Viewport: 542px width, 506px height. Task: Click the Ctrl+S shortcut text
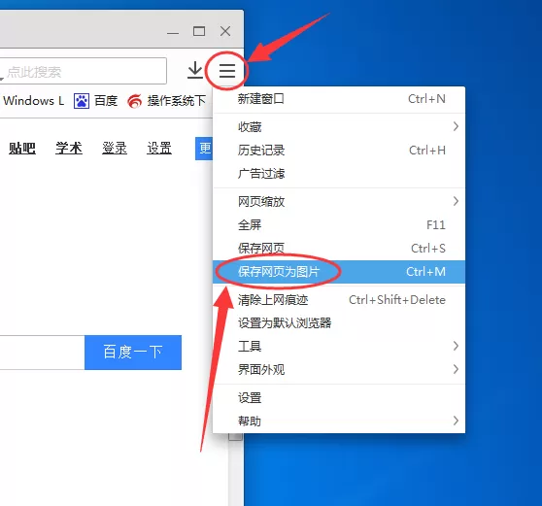(428, 249)
